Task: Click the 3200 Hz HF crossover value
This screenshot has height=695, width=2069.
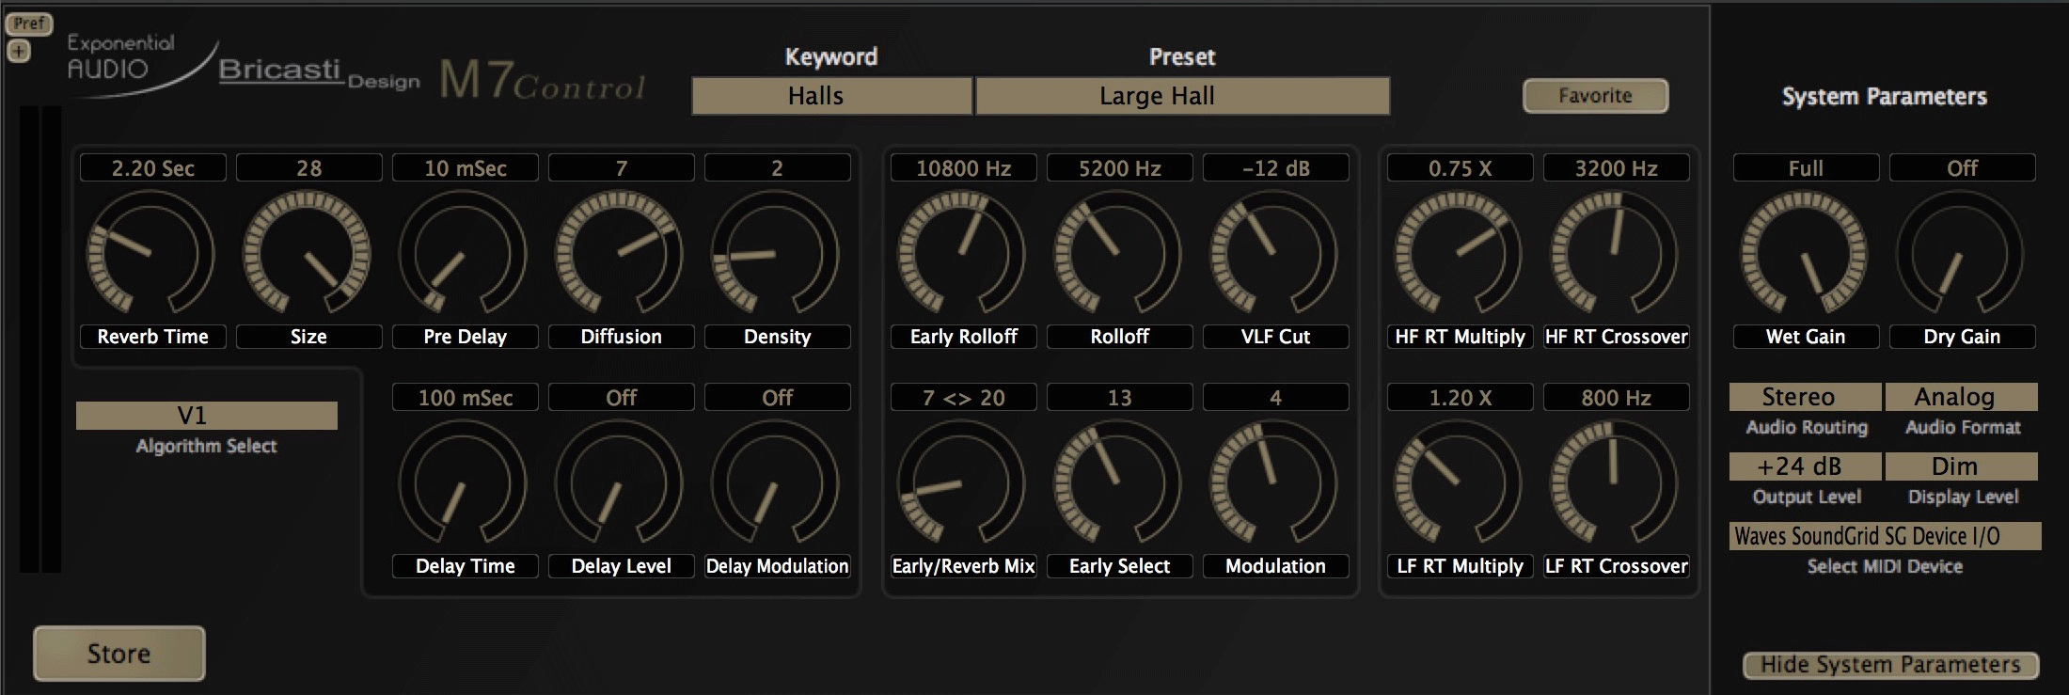Action: pyautogui.click(x=1617, y=168)
